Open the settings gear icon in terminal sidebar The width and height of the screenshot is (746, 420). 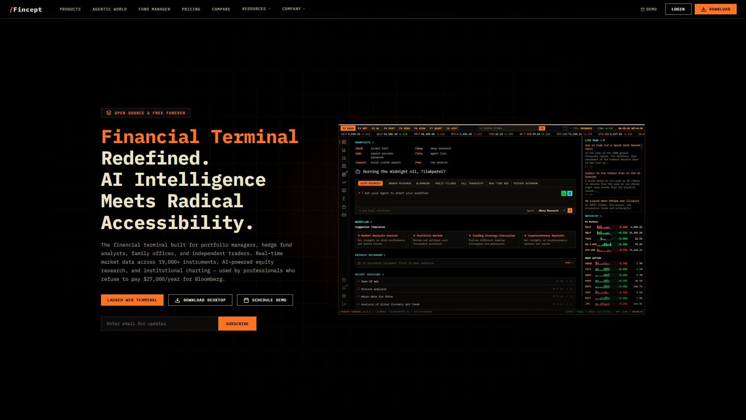344,296
